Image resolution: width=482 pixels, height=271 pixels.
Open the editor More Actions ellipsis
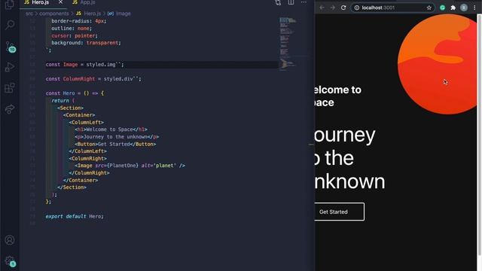point(304,2)
